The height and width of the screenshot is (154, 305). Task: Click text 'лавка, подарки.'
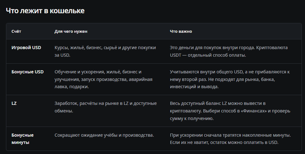[x=71, y=87]
